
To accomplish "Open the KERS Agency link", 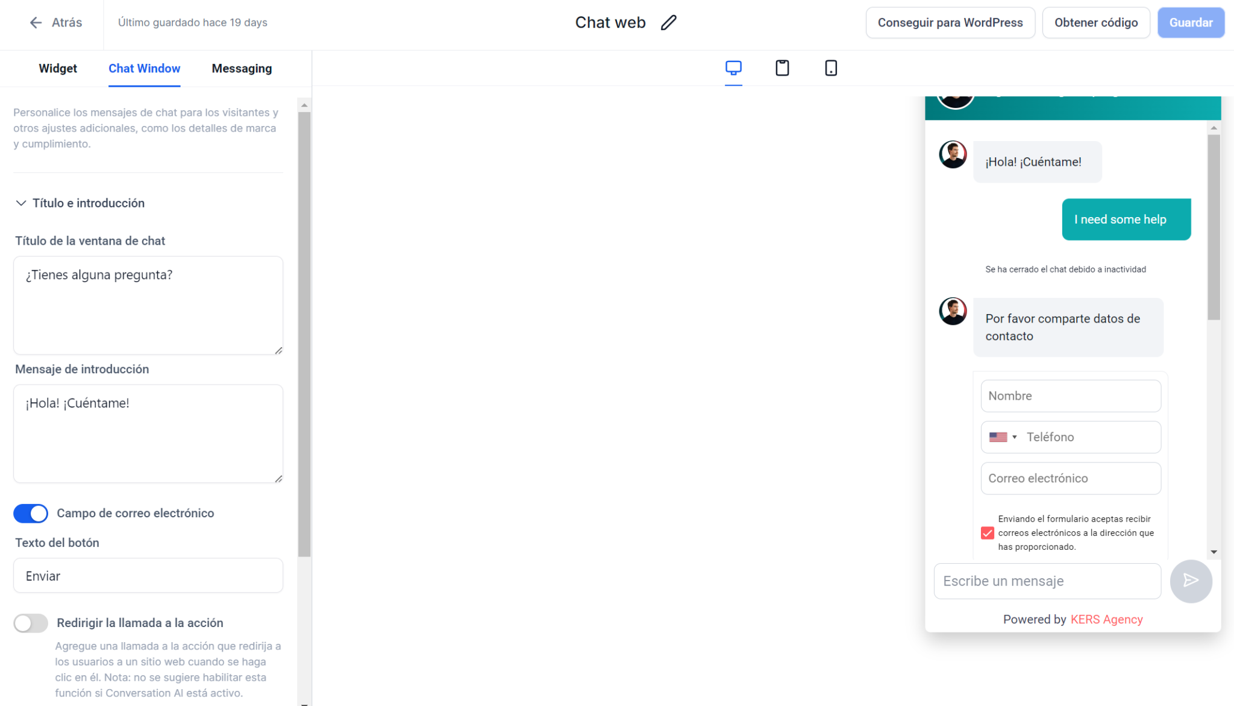I will [1106, 619].
